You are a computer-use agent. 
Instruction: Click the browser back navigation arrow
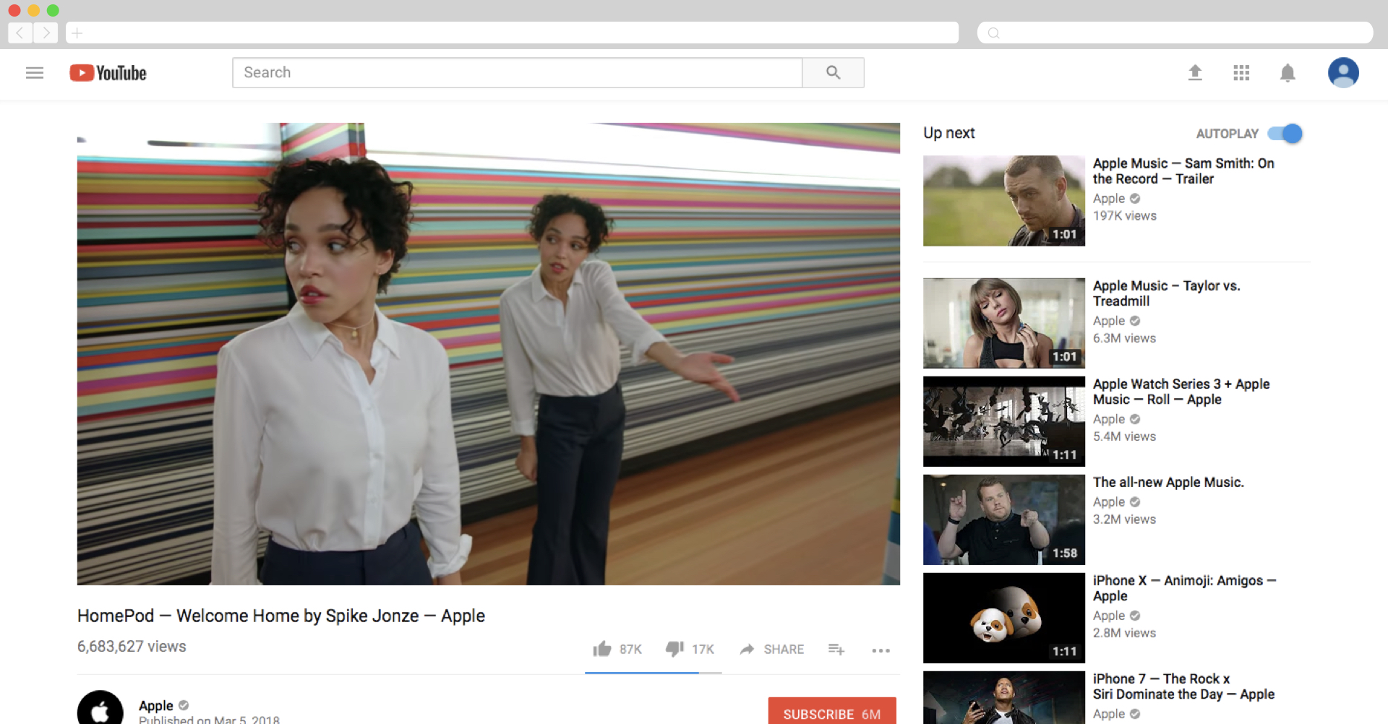20,33
